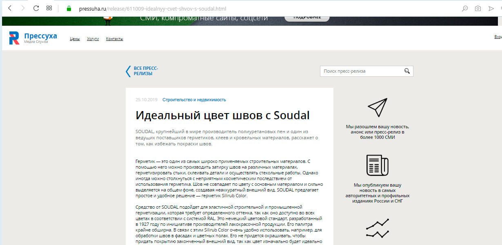Go back to Все пресс-релизы
This screenshot has height=245, width=502.
146,71
